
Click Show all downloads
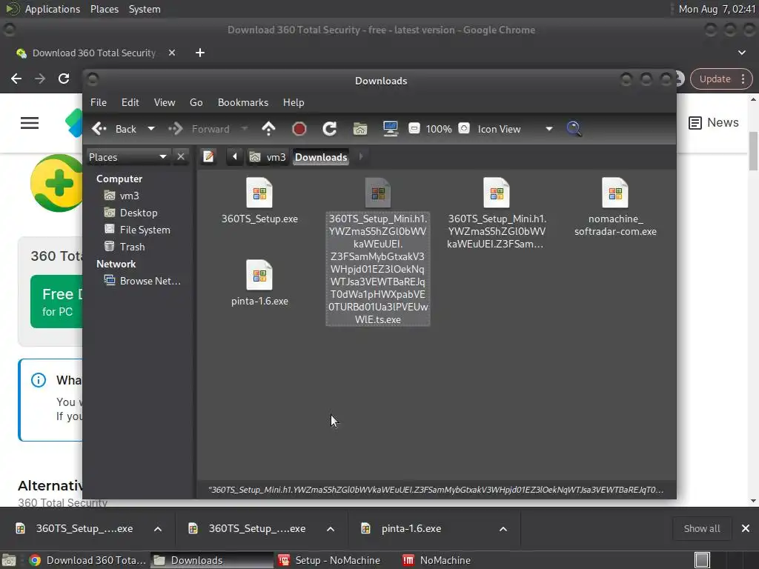point(701,529)
